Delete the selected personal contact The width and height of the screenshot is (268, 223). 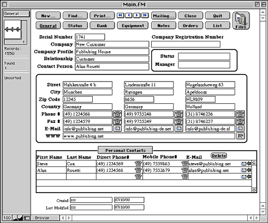click(x=219, y=156)
